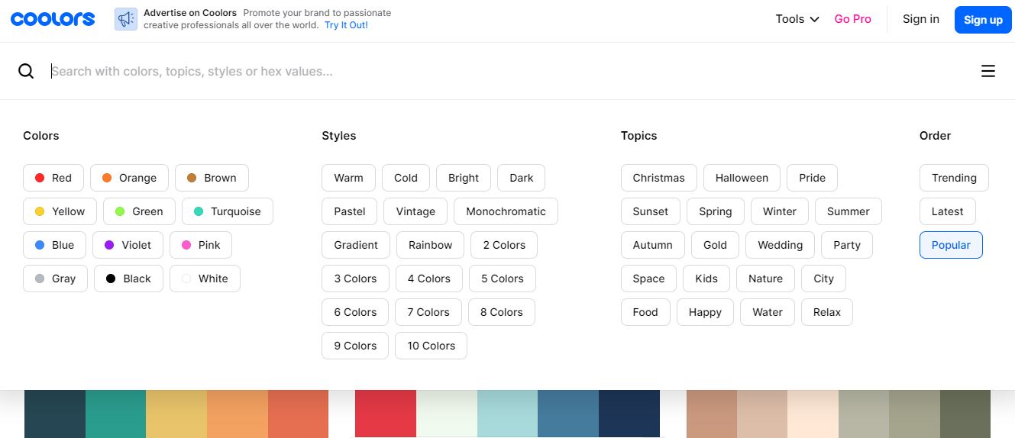Choose the Halloween topic filter
Viewport: 1015px width, 438px height.
(x=741, y=178)
